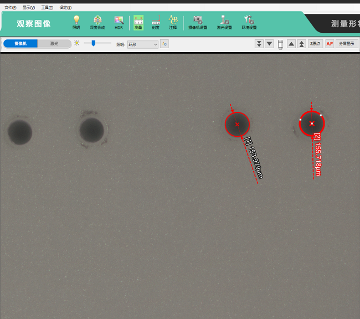
Task: Open the 设定 (Settings) menu
Action: (65, 8)
